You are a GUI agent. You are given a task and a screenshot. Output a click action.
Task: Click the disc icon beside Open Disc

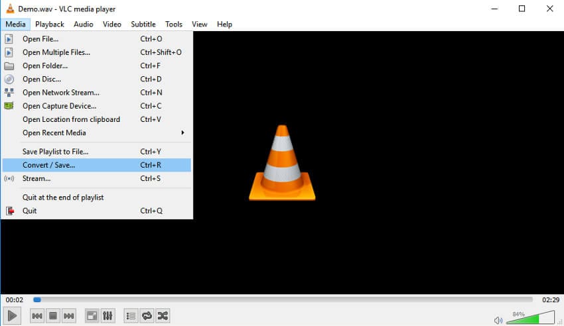(9, 79)
